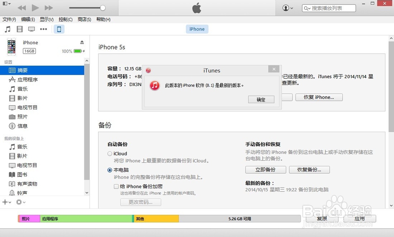394x237 pixels.
Task: Click the plus add button dropdown
Action: pyautogui.click(x=7, y=202)
